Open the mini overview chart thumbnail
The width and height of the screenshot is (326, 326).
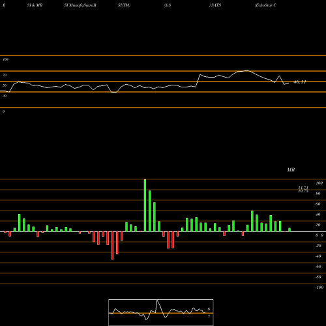point(161,312)
